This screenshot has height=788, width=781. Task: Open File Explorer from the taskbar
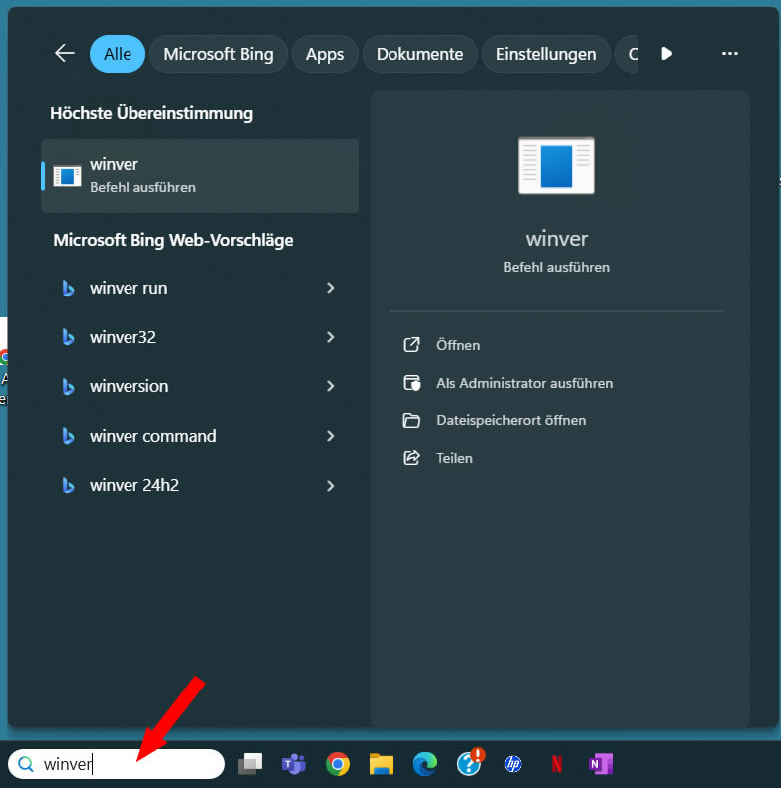coord(381,764)
